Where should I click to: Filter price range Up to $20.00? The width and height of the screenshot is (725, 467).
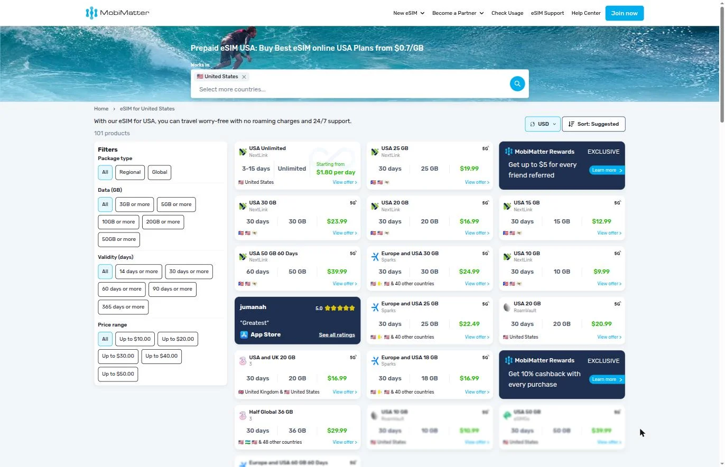coord(178,339)
